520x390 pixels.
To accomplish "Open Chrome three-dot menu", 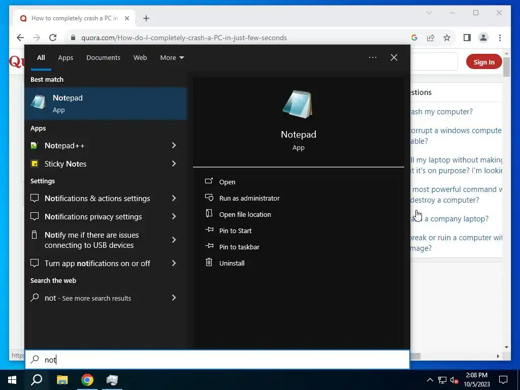I will click(500, 38).
